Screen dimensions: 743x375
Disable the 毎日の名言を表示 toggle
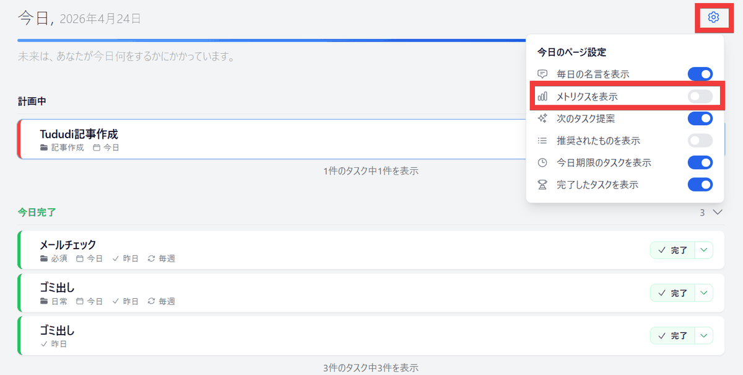(x=700, y=74)
